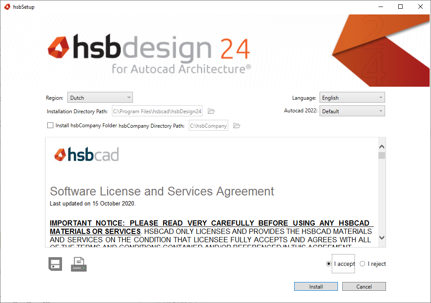
Task: Close the hsbSetup window
Action: point(420,7)
